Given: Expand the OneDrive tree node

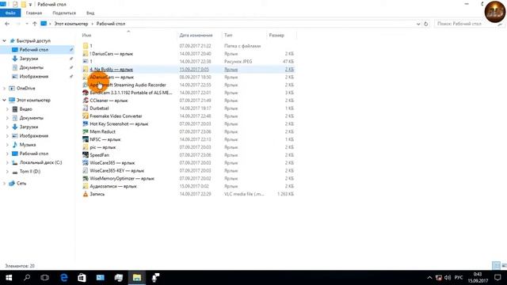Looking at the screenshot, I should click(x=4, y=88).
